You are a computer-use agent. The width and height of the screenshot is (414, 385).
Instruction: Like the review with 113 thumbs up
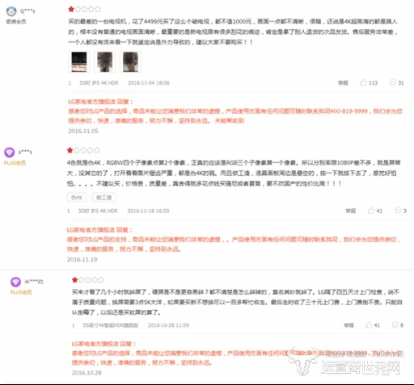click(369, 82)
